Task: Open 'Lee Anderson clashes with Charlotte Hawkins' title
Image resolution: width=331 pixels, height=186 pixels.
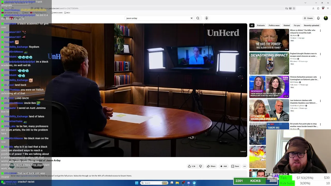Action: click(303, 102)
